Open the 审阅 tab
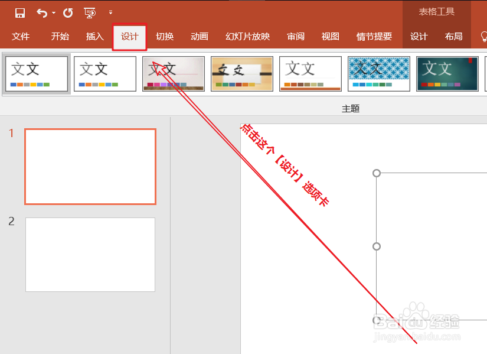487x354 pixels. 296,37
